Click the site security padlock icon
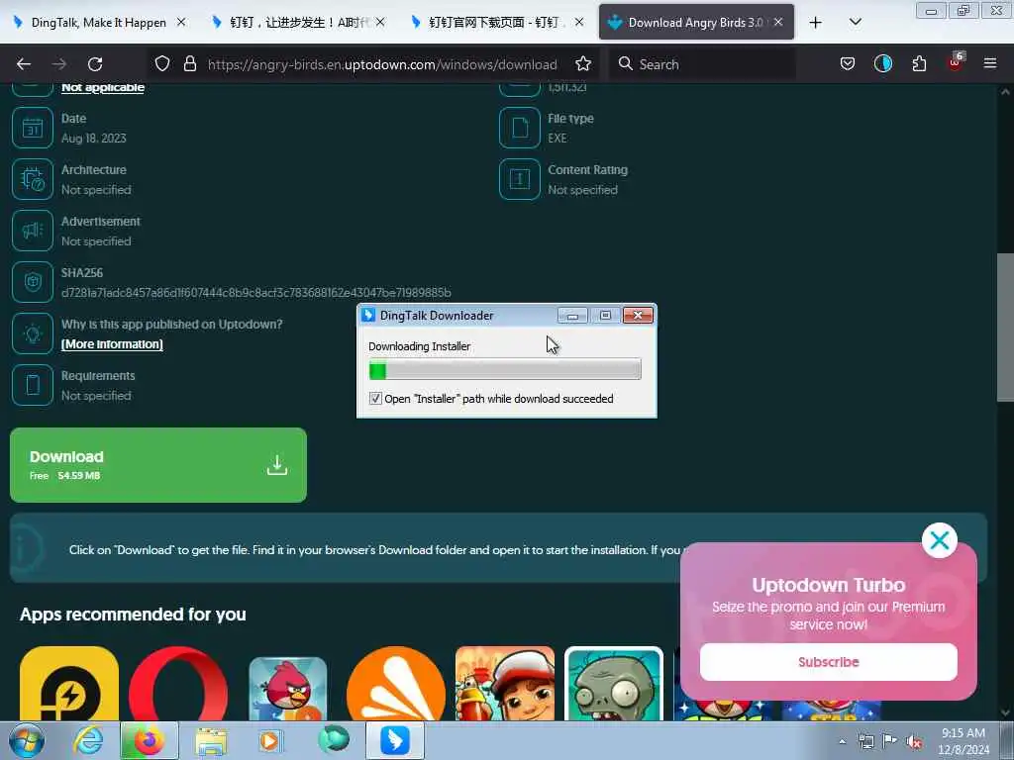The image size is (1014, 760). pos(189,63)
